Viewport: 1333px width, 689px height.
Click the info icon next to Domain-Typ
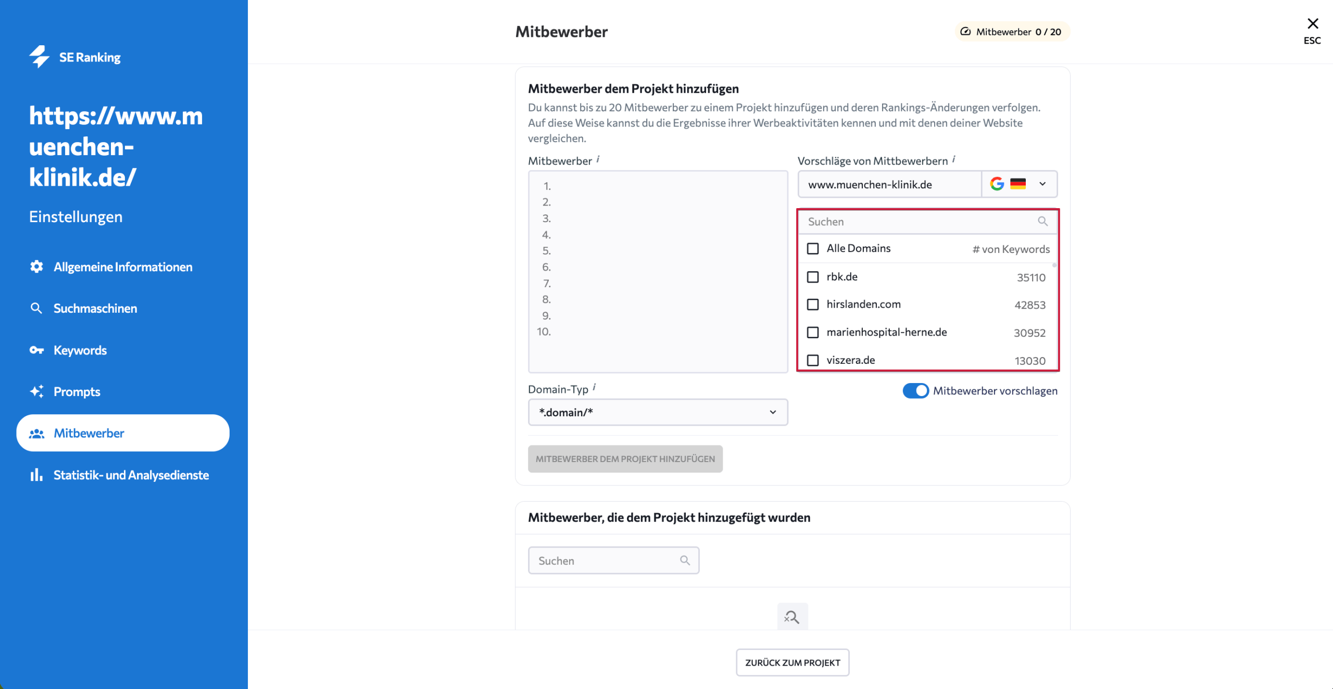pos(594,387)
